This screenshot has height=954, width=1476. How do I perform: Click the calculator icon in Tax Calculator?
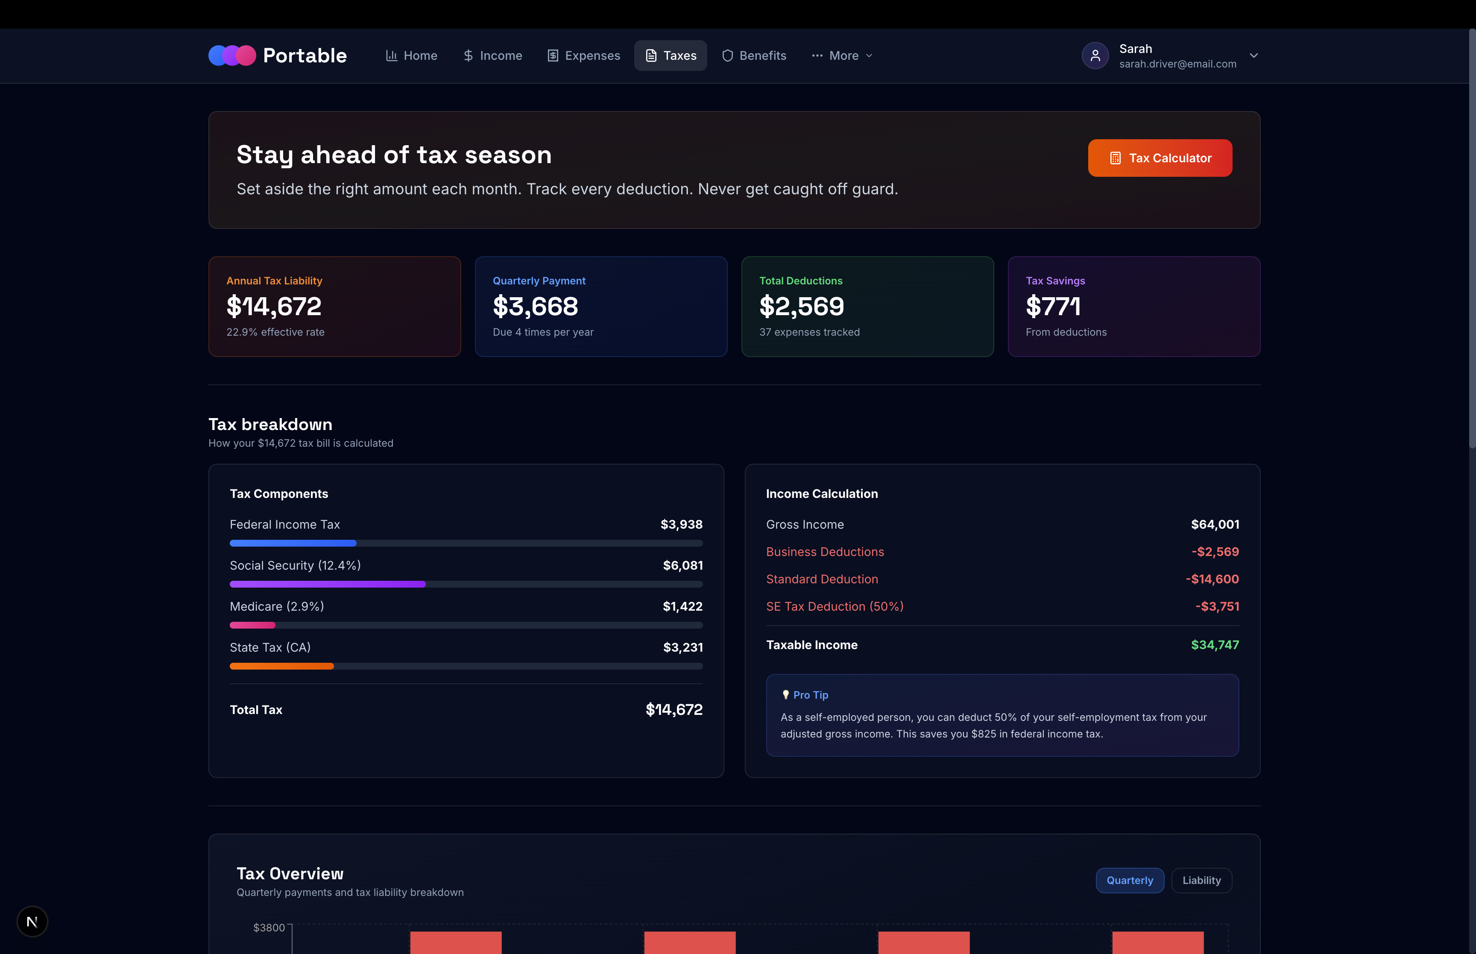click(x=1115, y=158)
